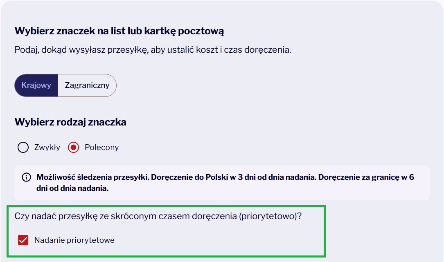Click text Doręczenie za granicę w 6
Screen dimensions: 444x262
(x=366, y=177)
